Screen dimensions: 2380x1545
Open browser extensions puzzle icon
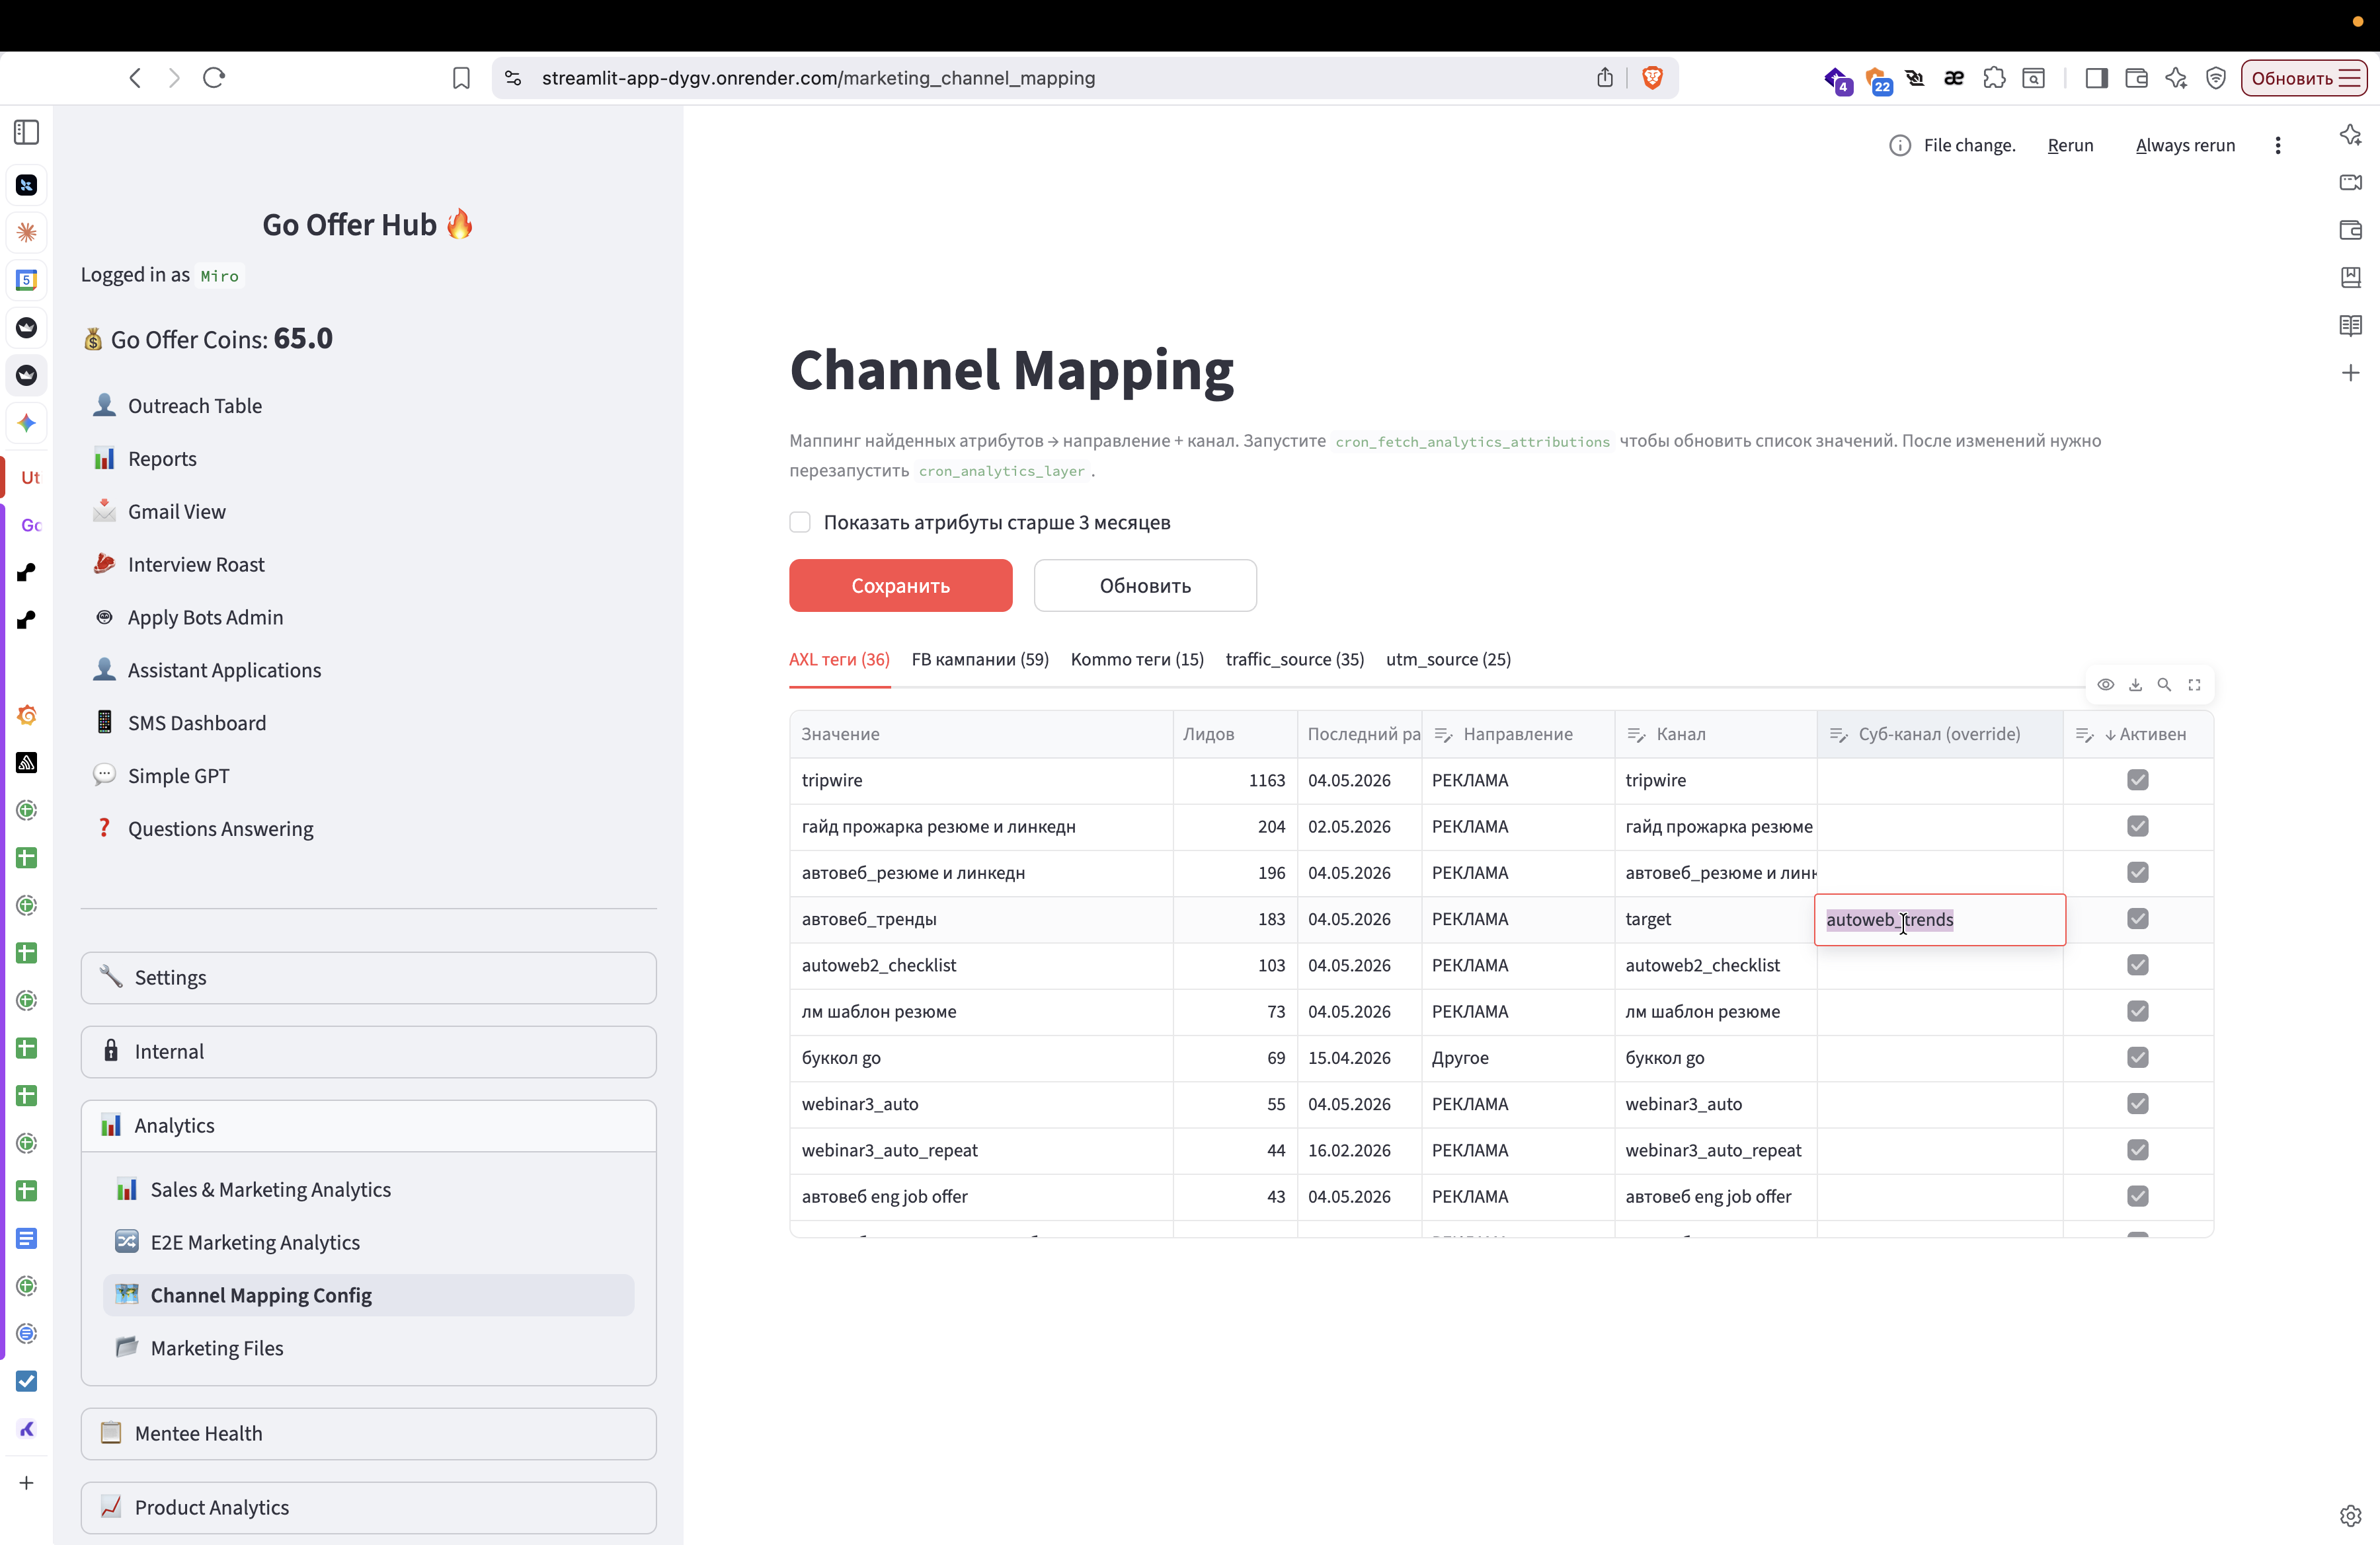[x=1994, y=78]
